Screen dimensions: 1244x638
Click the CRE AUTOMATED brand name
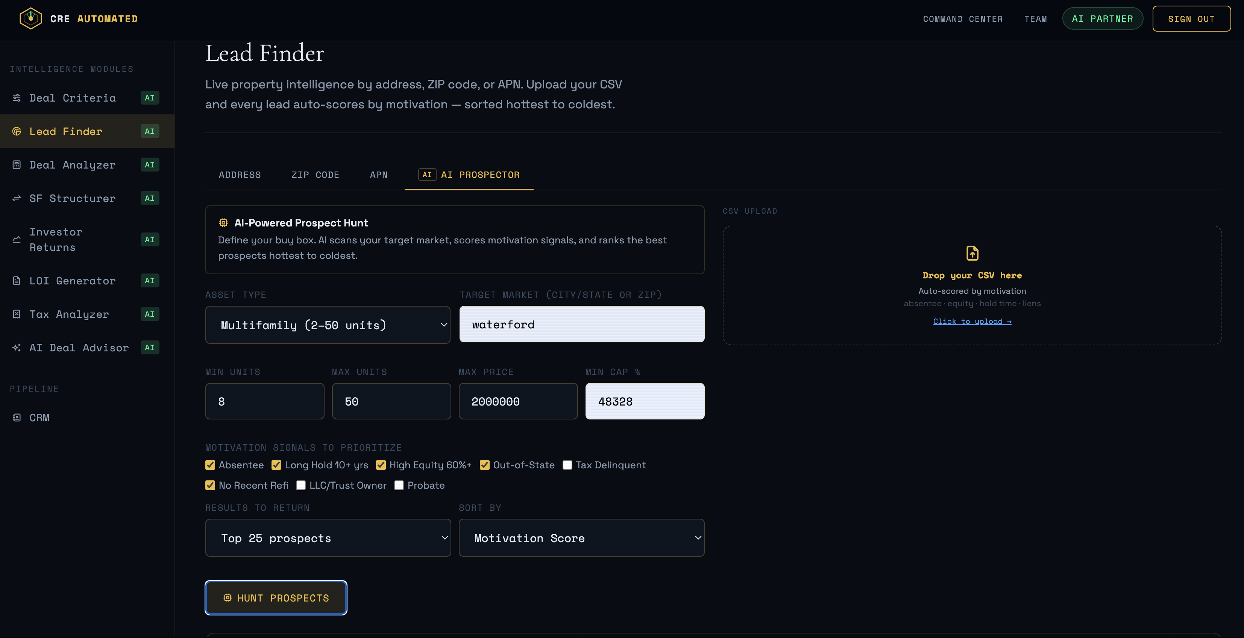94,19
